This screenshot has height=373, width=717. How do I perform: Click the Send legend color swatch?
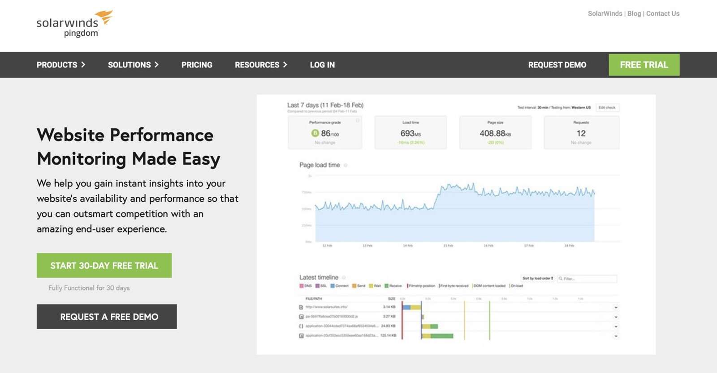tap(354, 286)
